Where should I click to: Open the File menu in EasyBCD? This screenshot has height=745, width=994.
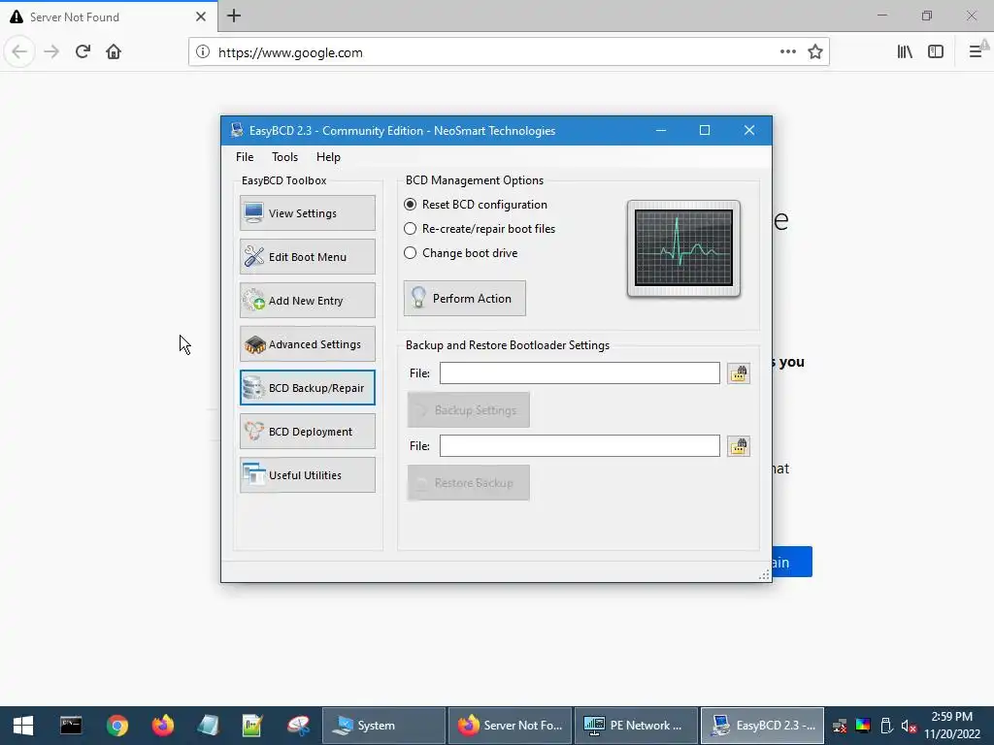tap(245, 157)
